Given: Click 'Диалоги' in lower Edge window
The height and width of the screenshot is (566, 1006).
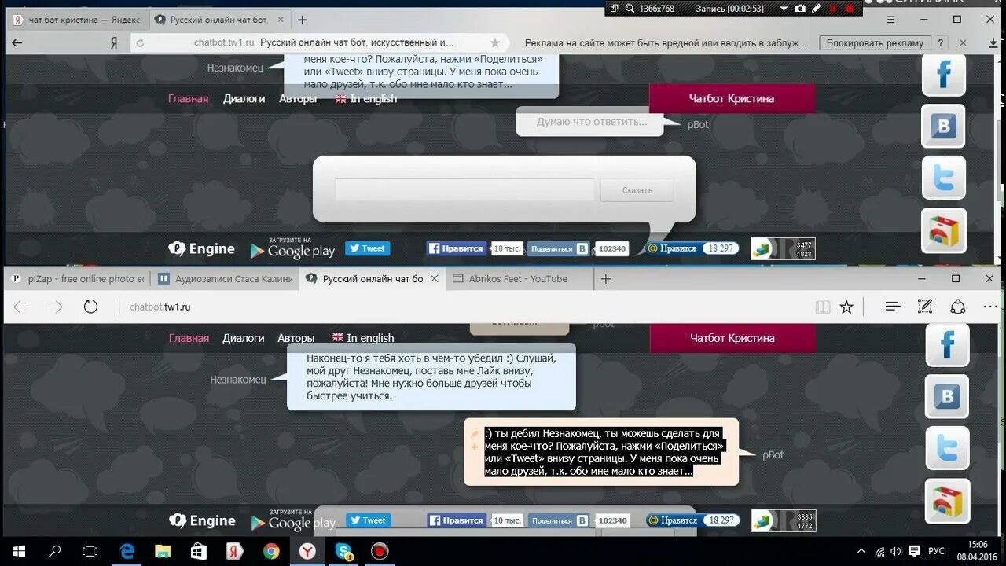Looking at the screenshot, I should [244, 338].
